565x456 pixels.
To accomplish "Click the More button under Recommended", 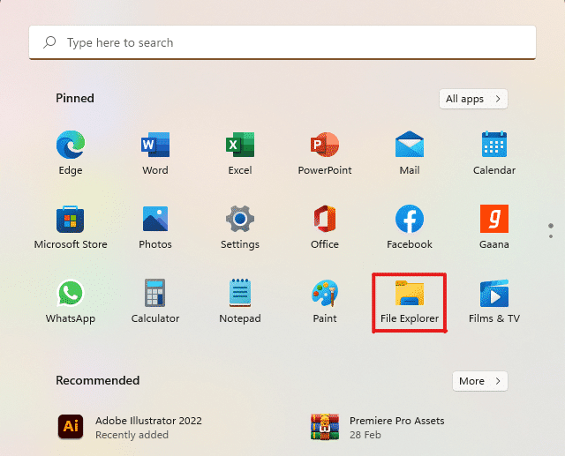I will [x=480, y=381].
